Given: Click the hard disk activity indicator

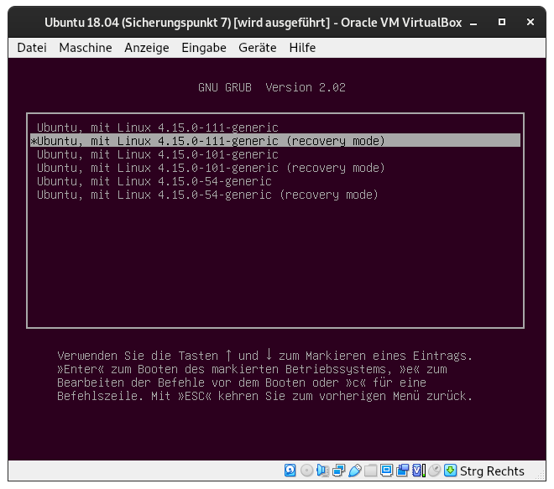Looking at the screenshot, I should click(290, 471).
